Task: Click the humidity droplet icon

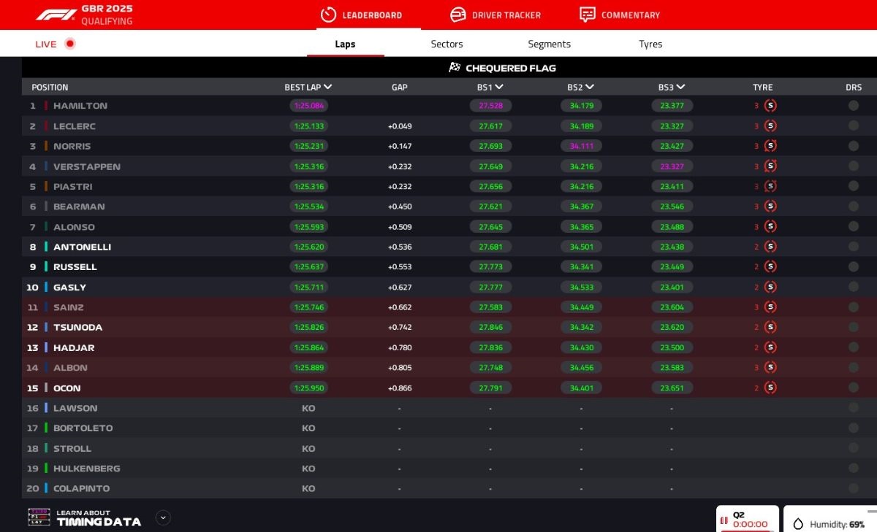Action: (x=798, y=524)
